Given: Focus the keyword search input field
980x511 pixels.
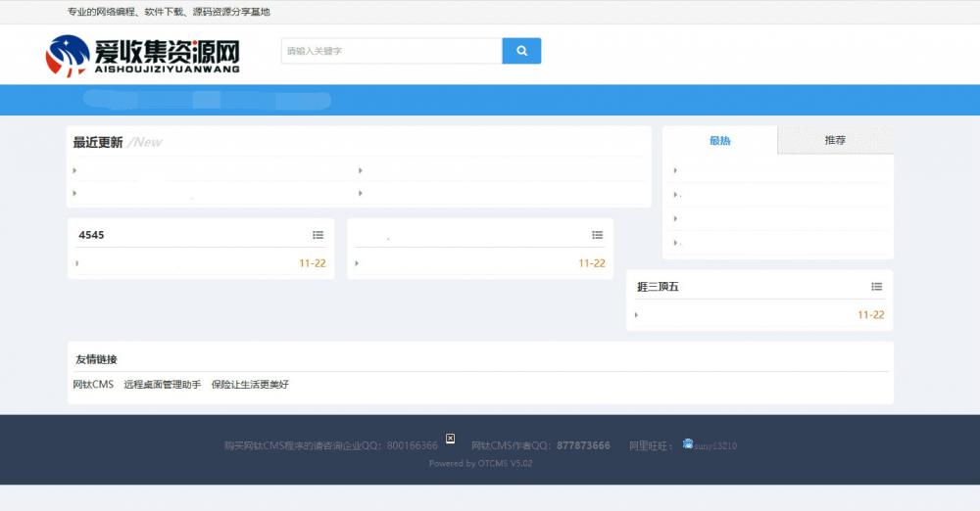Looking at the screenshot, I should (x=392, y=51).
